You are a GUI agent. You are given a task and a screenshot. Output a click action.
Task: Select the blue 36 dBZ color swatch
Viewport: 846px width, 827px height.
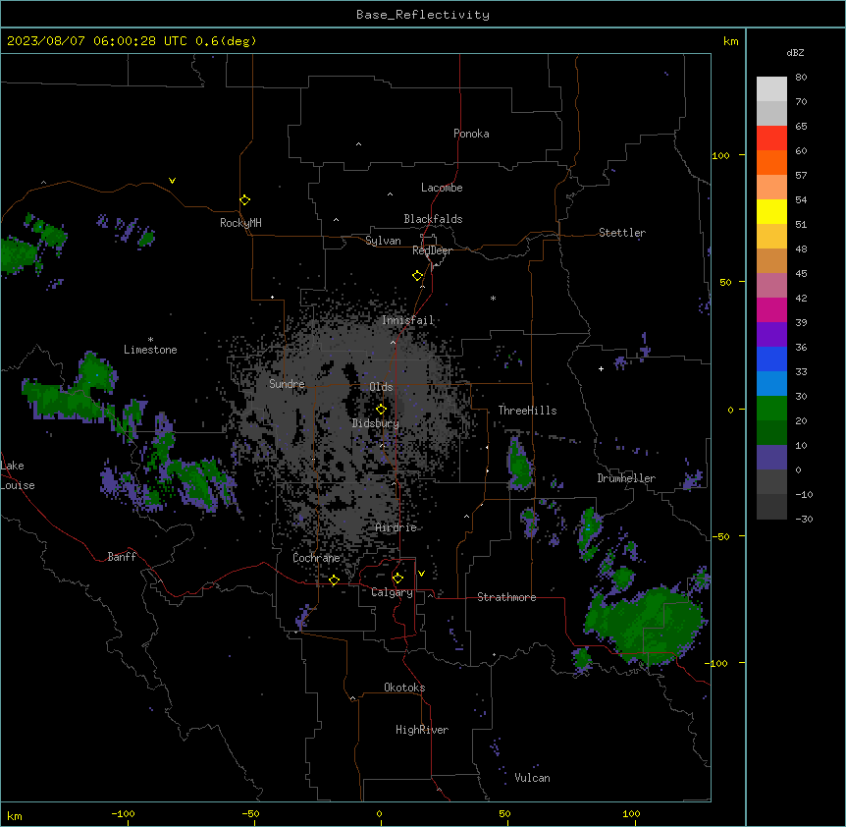(771, 358)
